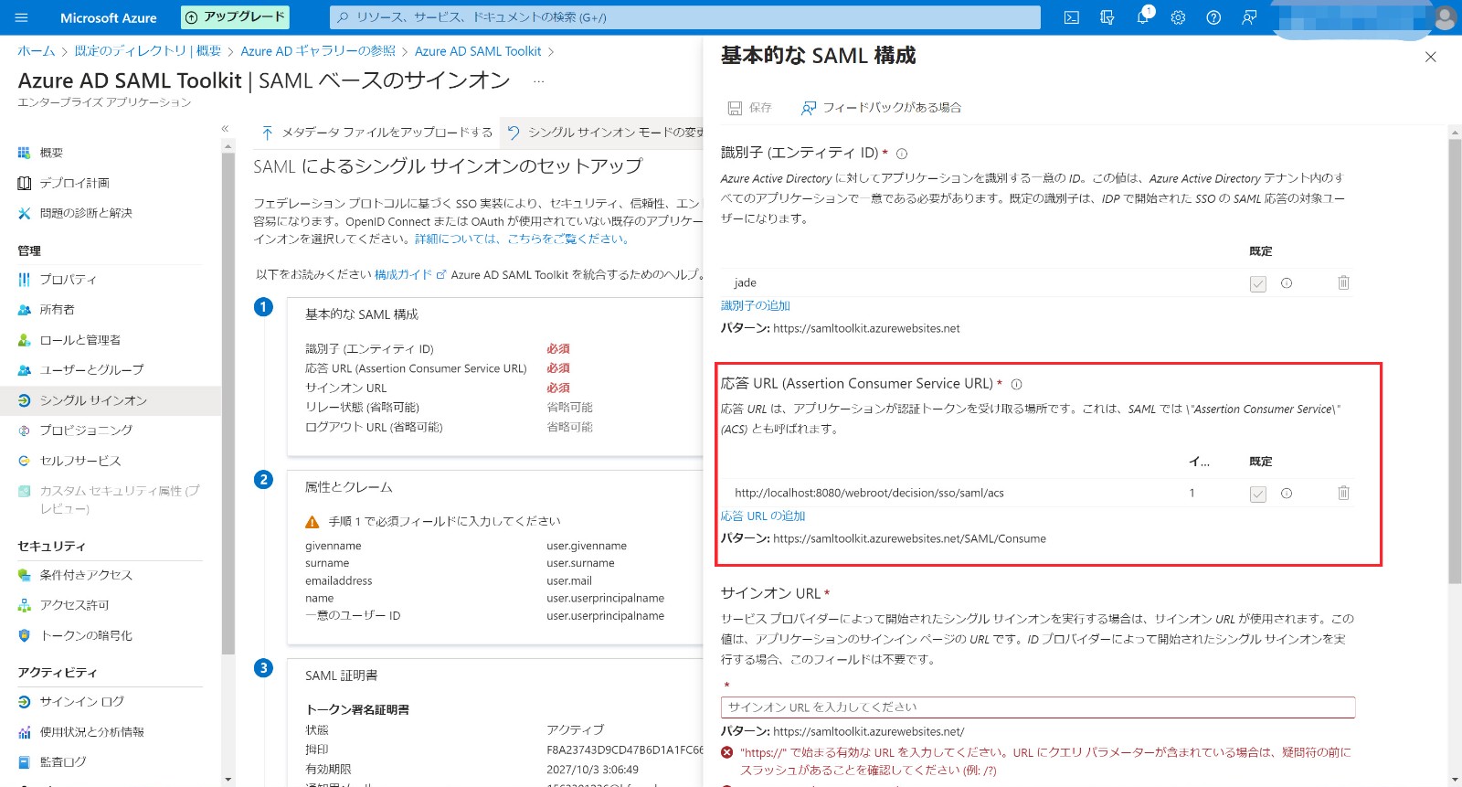This screenshot has width=1462, height=787.
Task: Click フィードバックがある場合
Action: point(881,108)
